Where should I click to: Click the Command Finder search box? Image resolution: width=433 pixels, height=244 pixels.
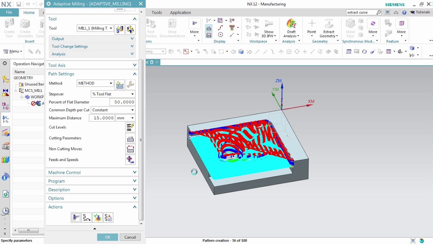point(361,13)
